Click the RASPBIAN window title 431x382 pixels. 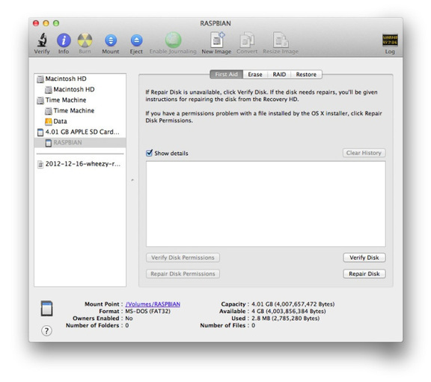pos(215,23)
